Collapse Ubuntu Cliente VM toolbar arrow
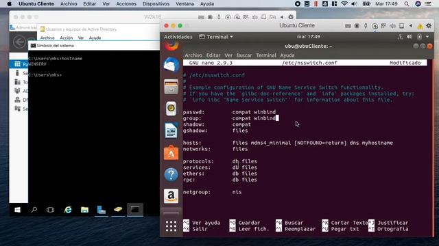The width and height of the screenshot is (439, 246). click(410, 26)
